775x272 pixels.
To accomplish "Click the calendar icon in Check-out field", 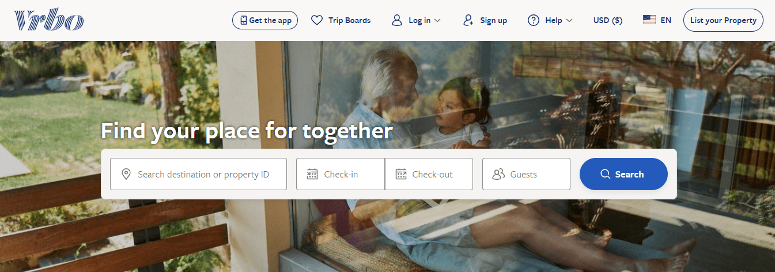I will pos(401,174).
